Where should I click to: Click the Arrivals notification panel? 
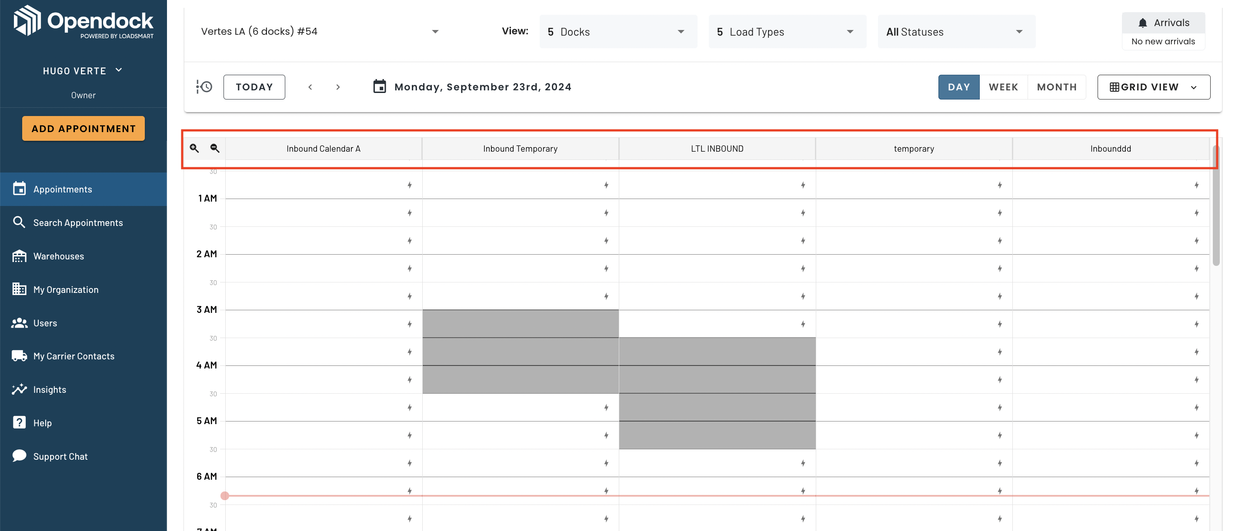pos(1164,31)
